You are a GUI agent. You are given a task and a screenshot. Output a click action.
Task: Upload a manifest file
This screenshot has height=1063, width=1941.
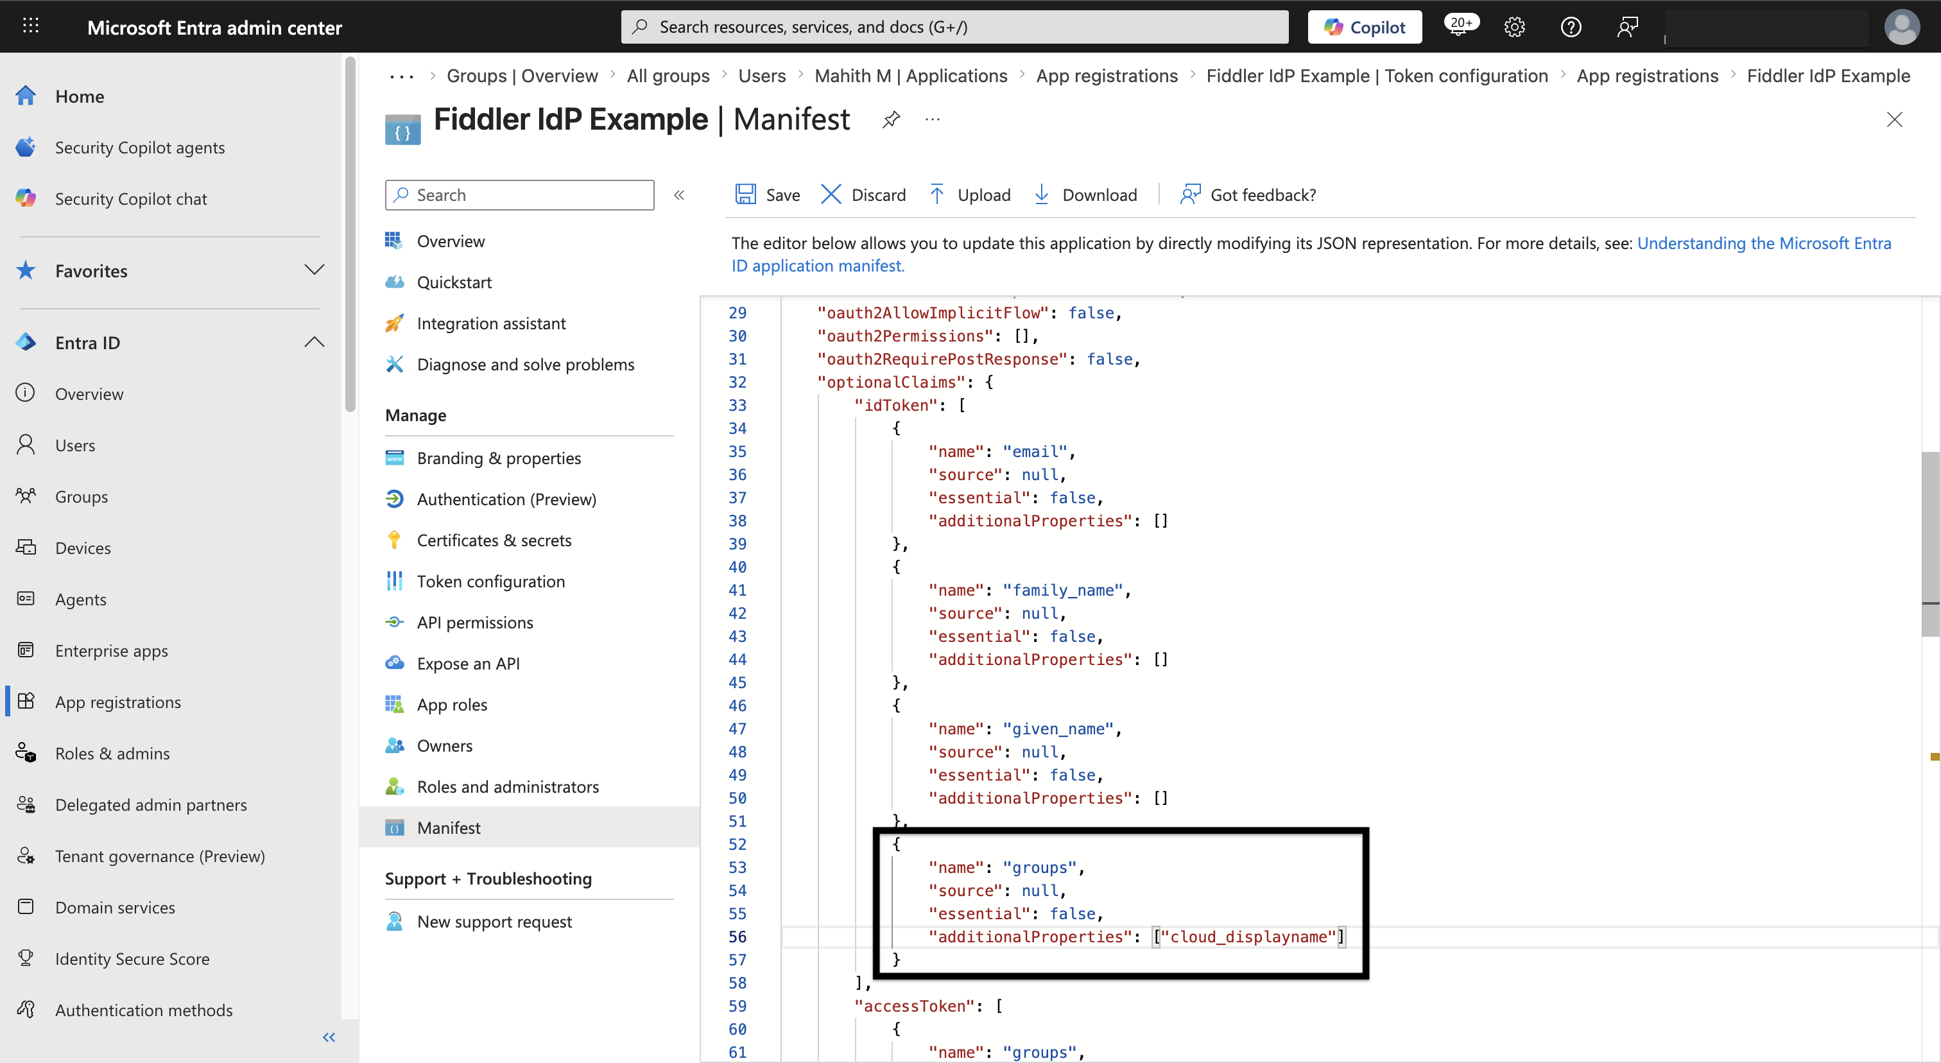(970, 194)
